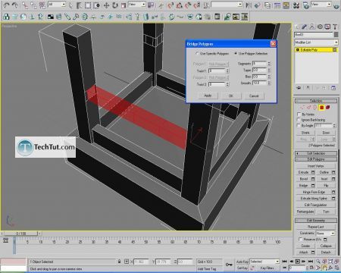Click the Grow selection button
Viewport: 341px width, 273px height.
(x=326, y=133)
